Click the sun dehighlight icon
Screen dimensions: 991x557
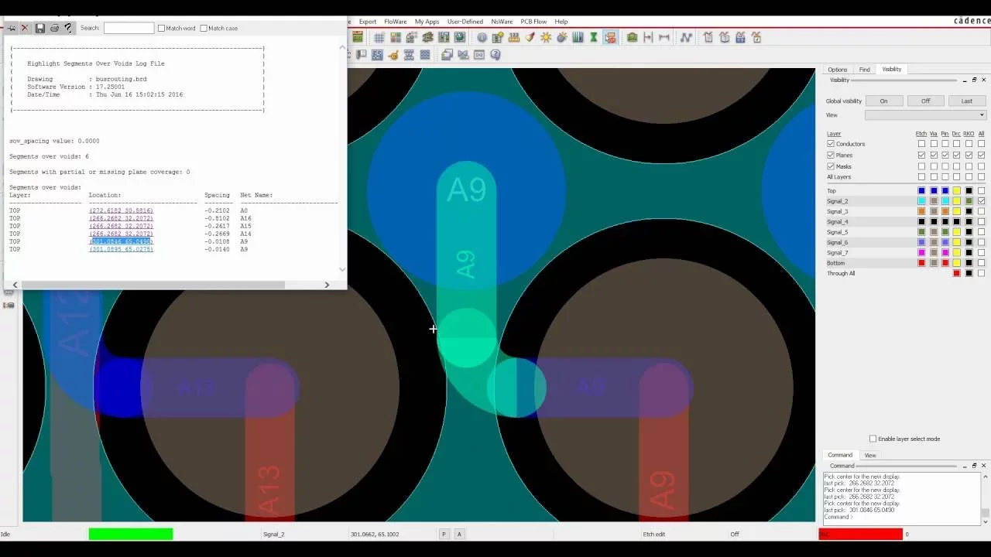(546, 37)
